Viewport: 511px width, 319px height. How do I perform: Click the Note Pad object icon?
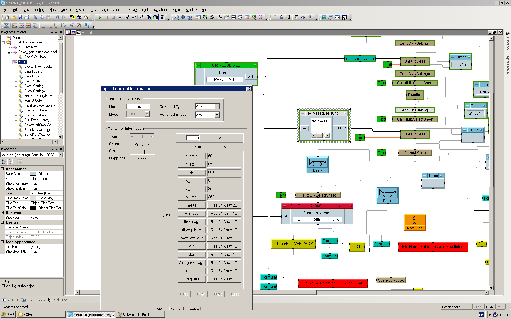(415, 220)
